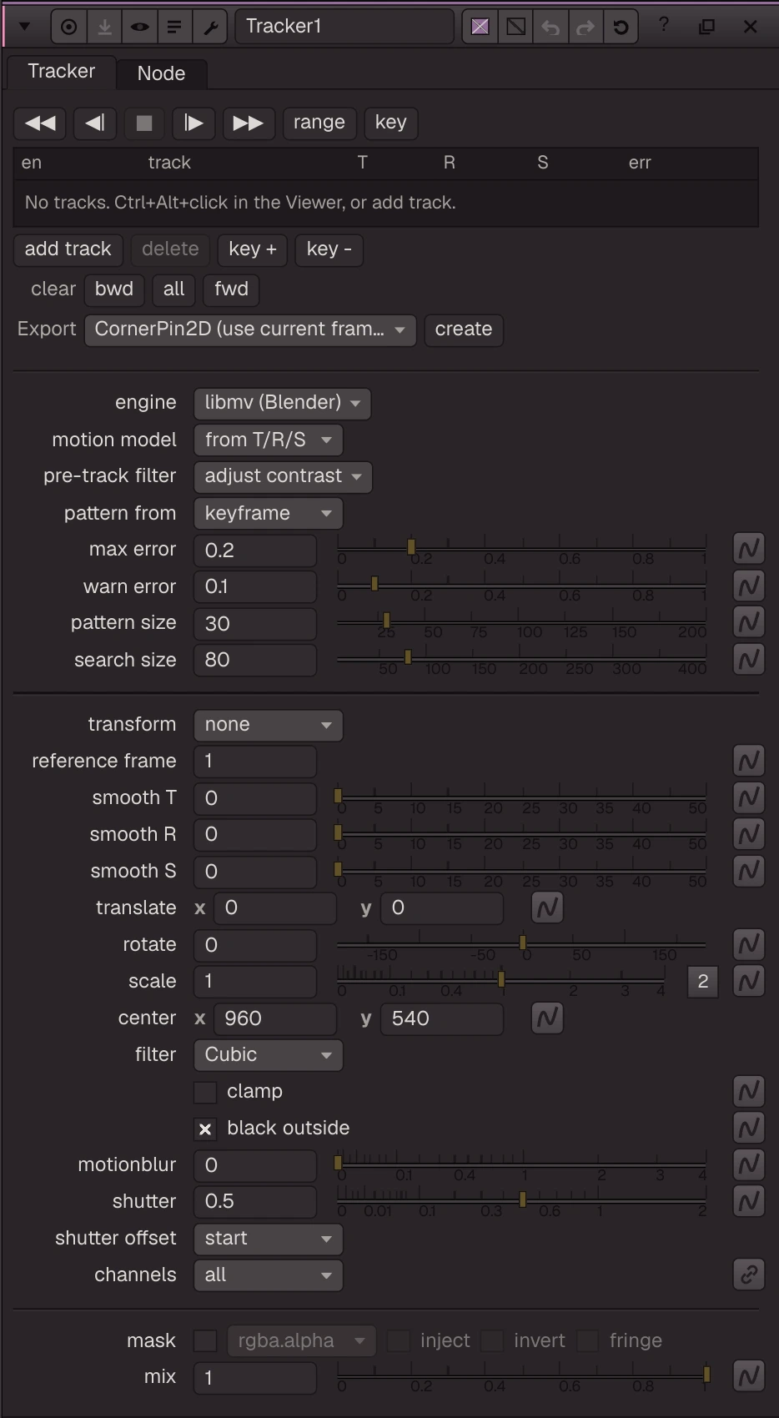779x1418 pixels.
Task: Open animation menu for max error
Action: click(749, 549)
